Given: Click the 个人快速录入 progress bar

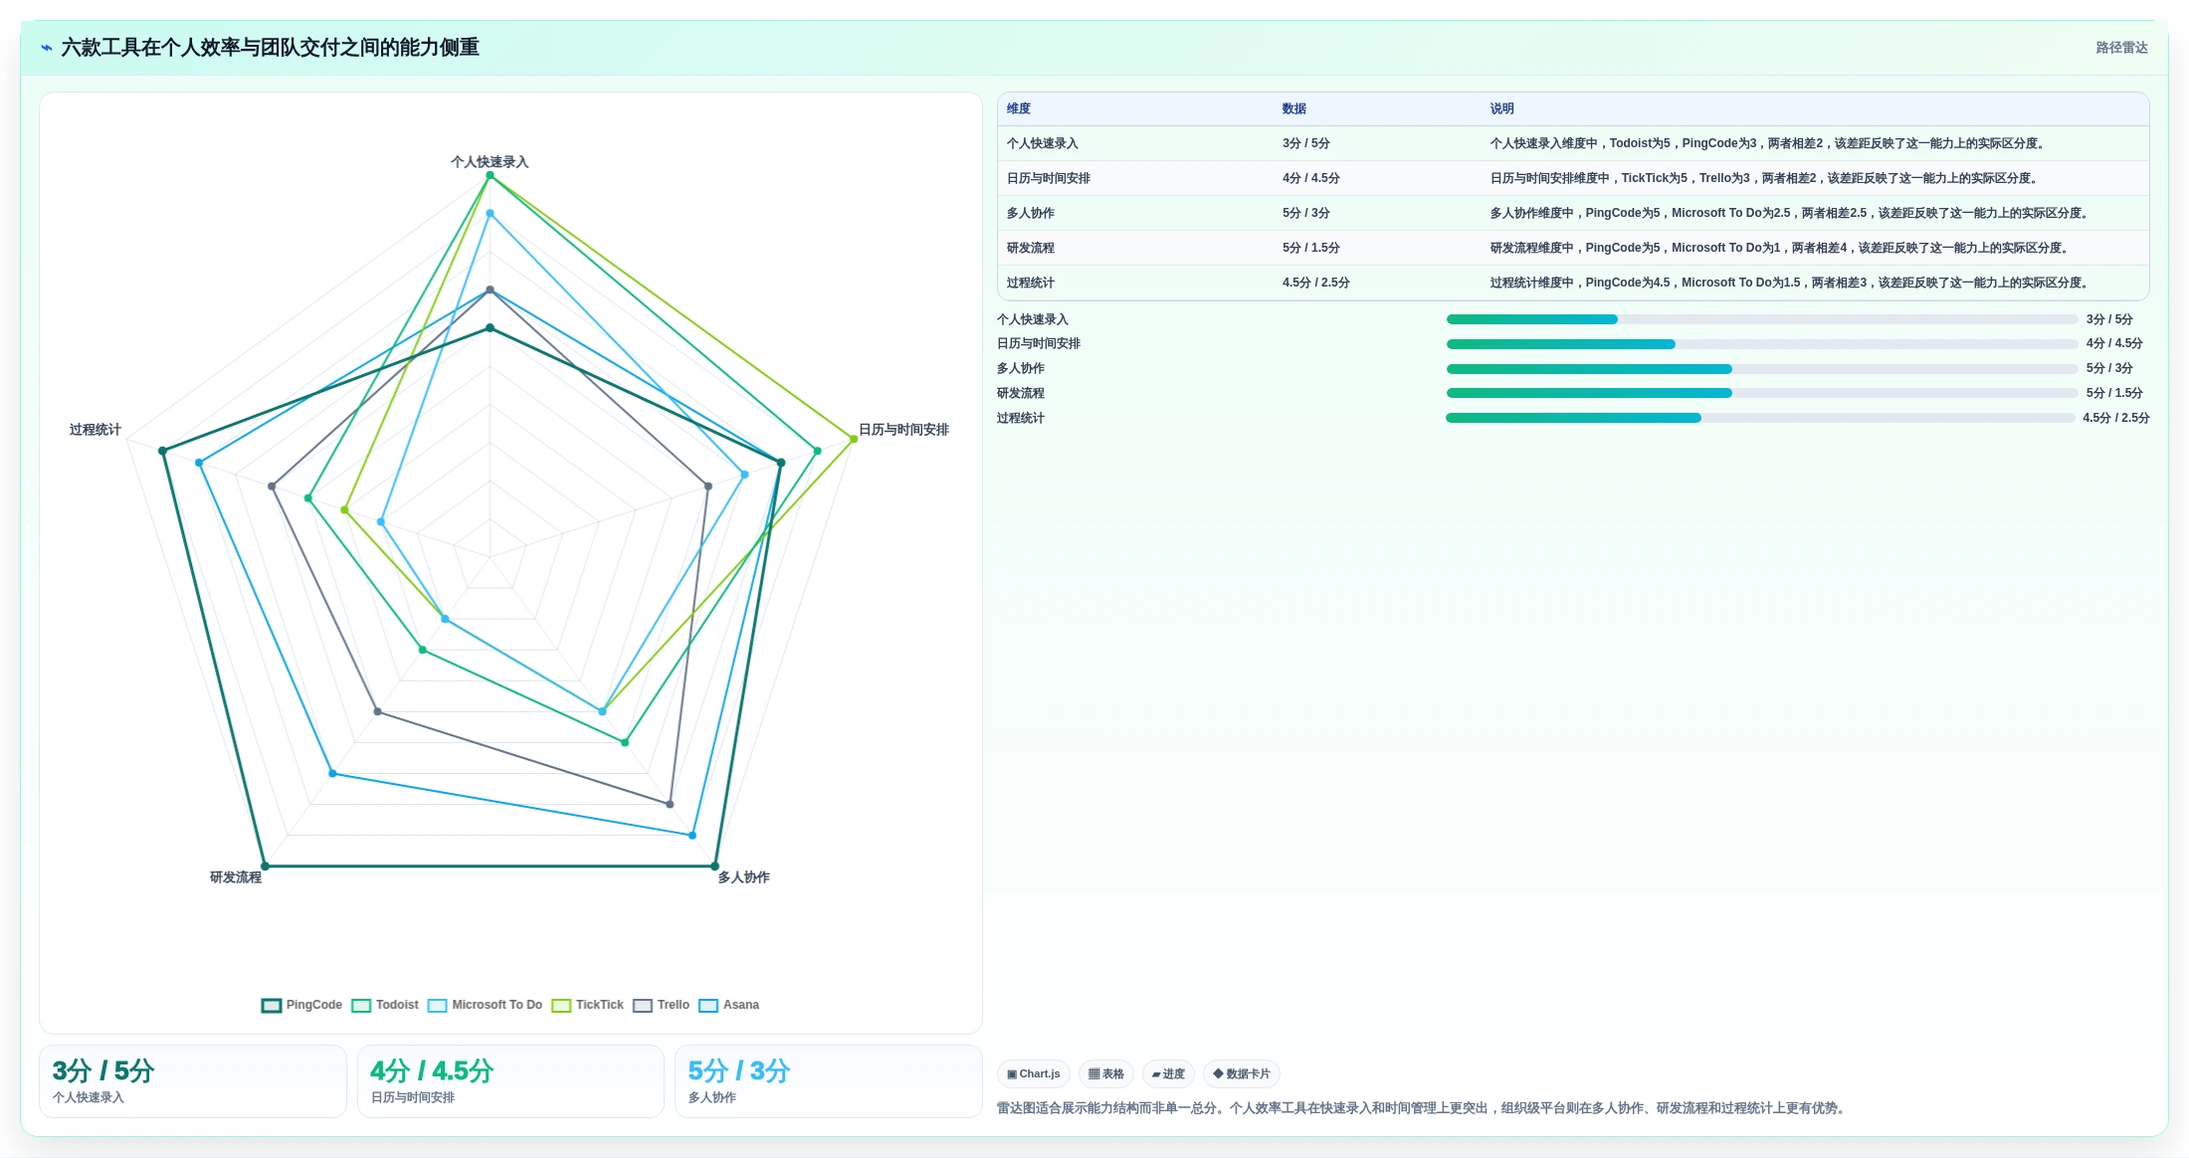Looking at the screenshot, I should click(1761, 319).
